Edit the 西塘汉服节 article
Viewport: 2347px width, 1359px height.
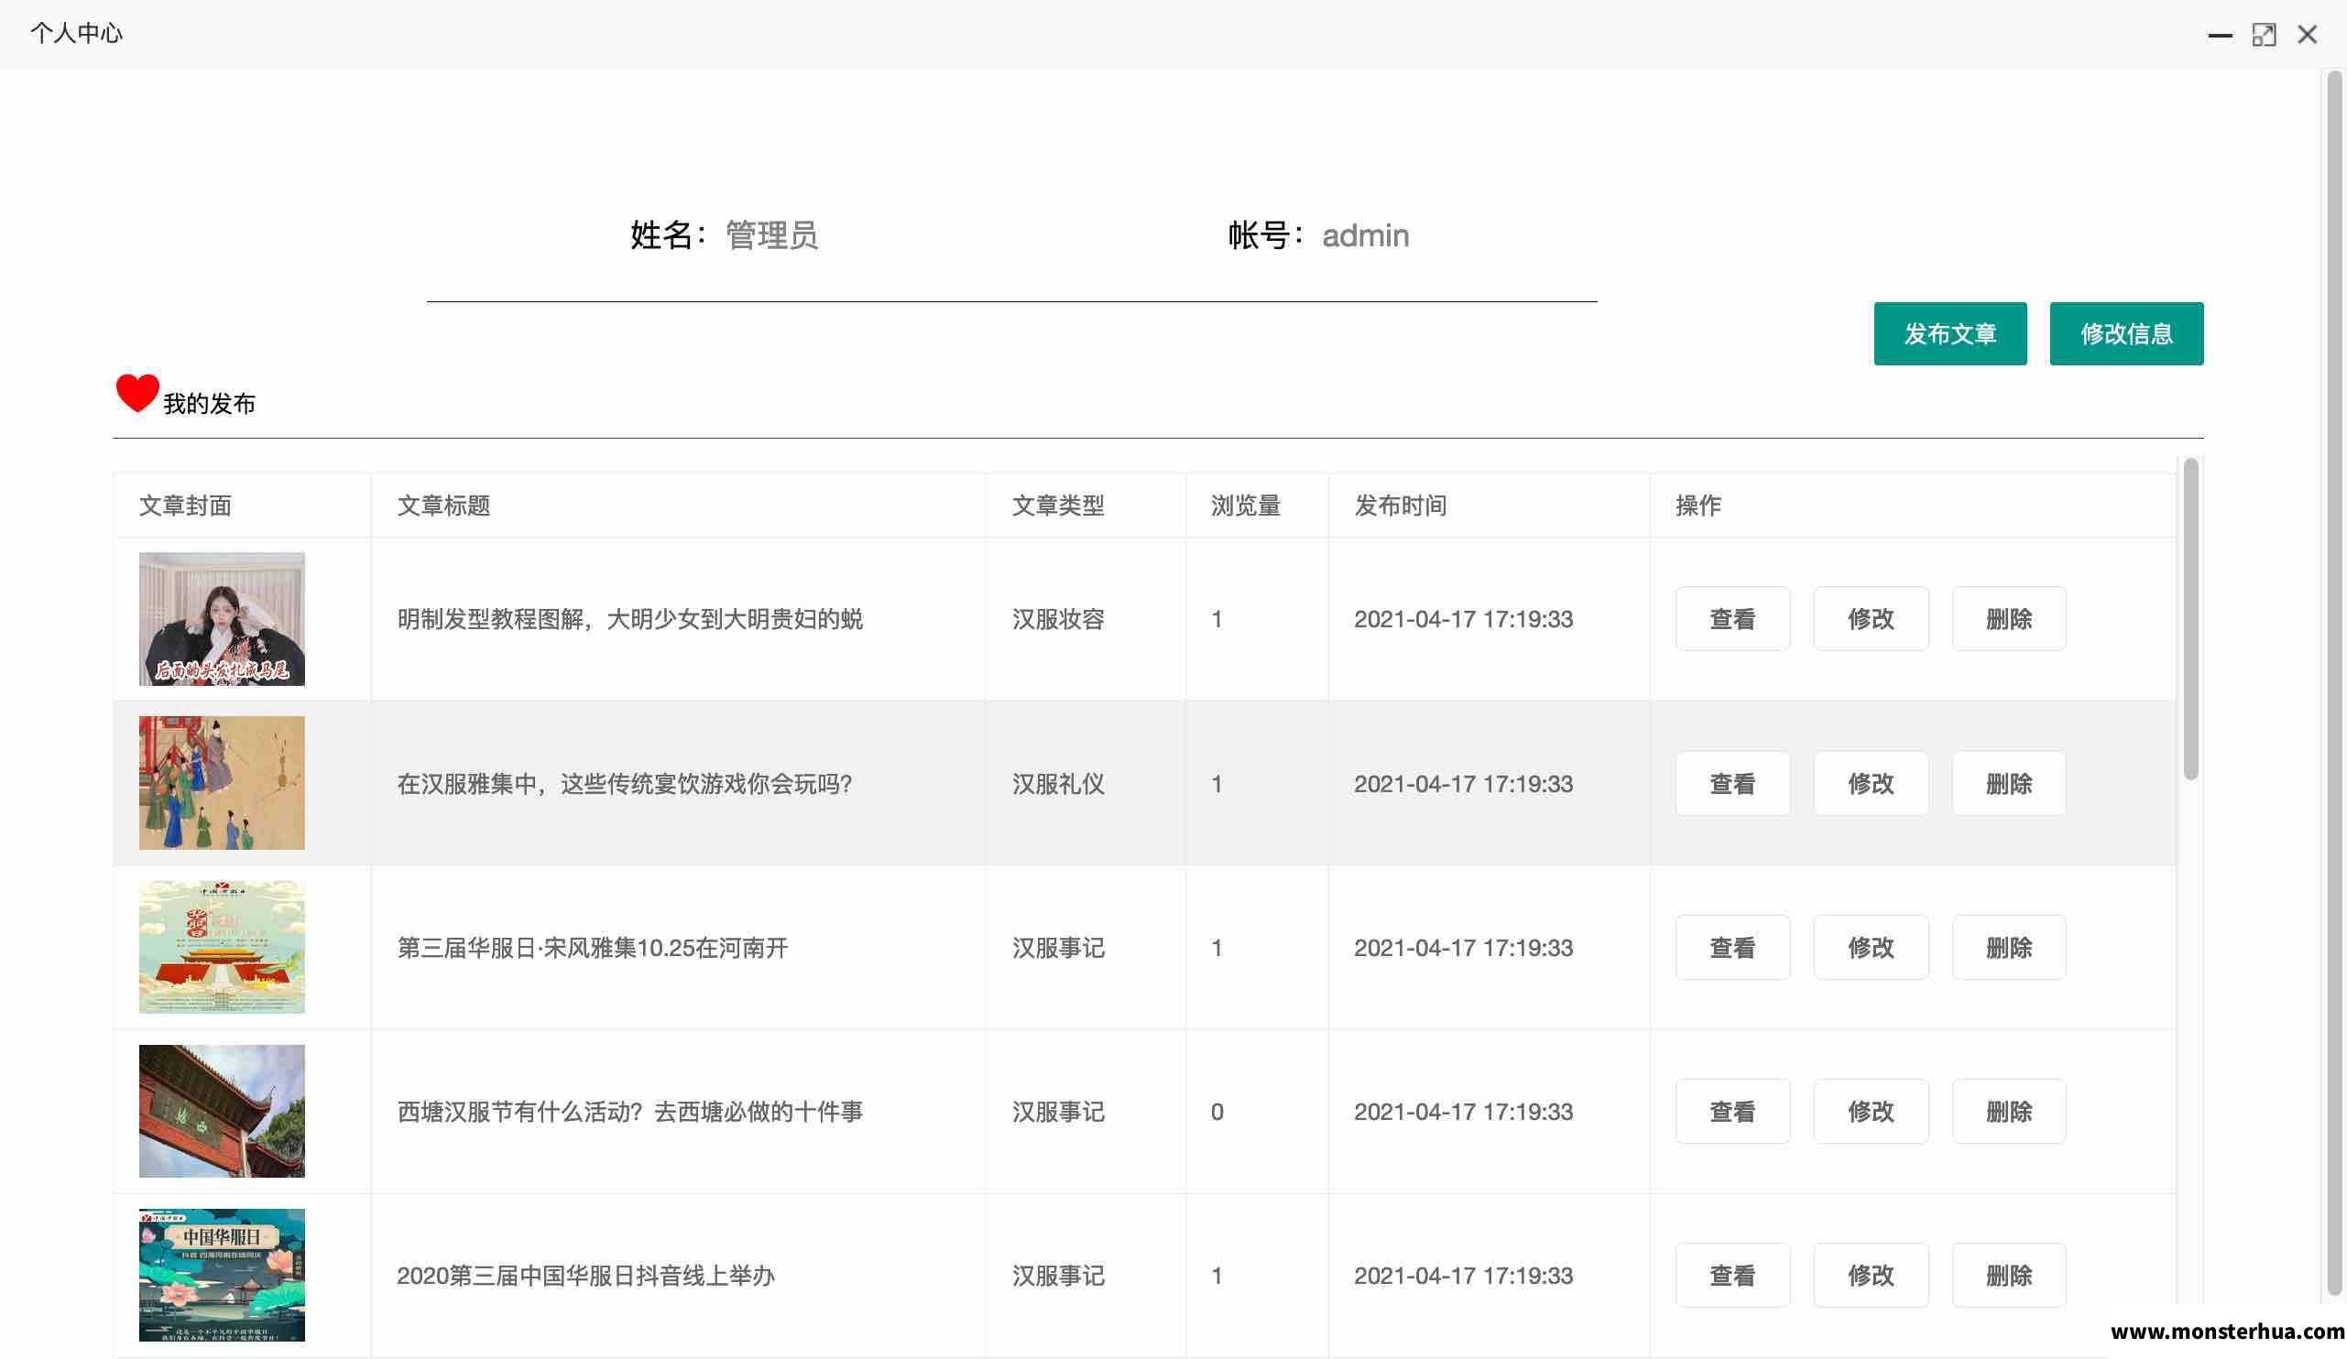[x=1870, y=1111]
